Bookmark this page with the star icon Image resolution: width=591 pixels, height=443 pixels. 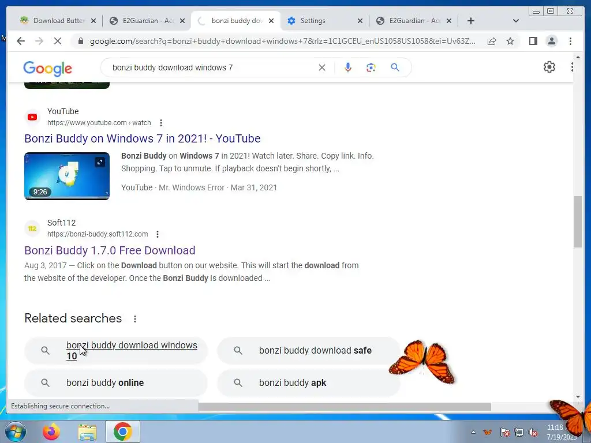(x=510, y=41)
